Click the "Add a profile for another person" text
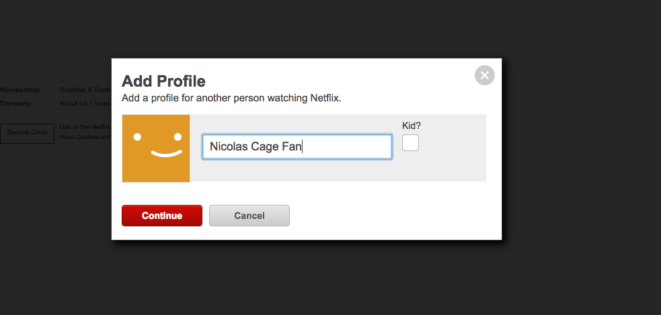This screenshot has height=315, width=661. click(231, 98)
